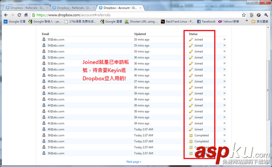Click the pencil icon for 49@abc.com's Joined status

point(191,76)
